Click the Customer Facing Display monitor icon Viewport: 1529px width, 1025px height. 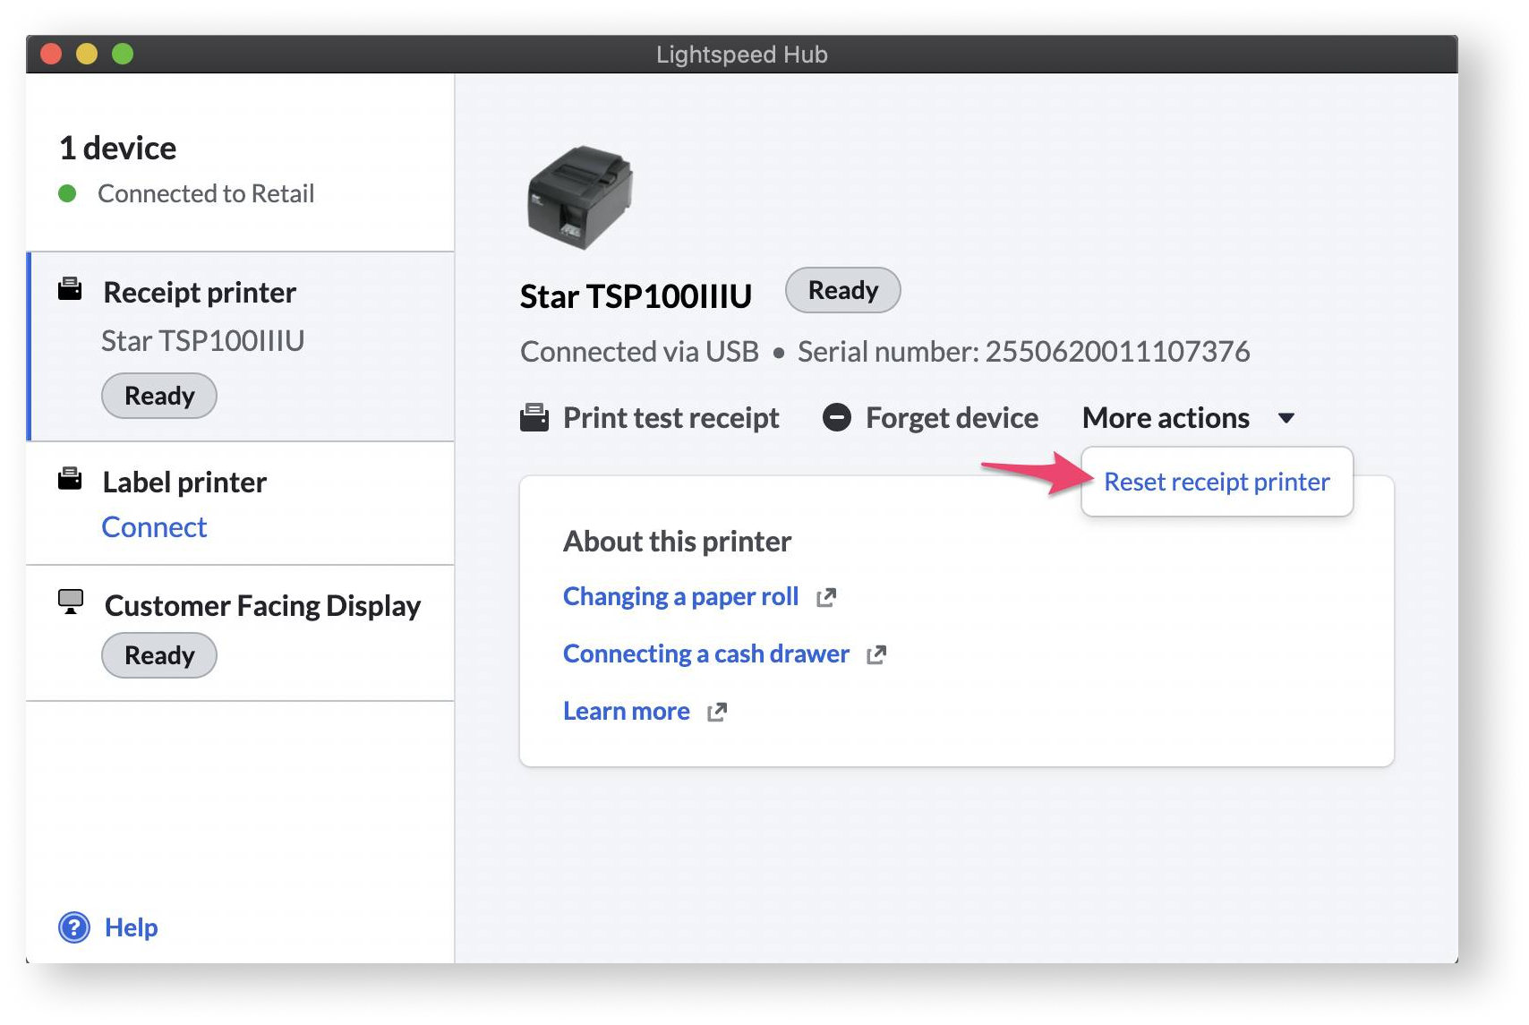pos(71,602)
